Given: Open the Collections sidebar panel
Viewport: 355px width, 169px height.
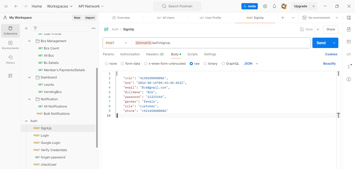Looking at the screenshot, I should pos(10,31).
